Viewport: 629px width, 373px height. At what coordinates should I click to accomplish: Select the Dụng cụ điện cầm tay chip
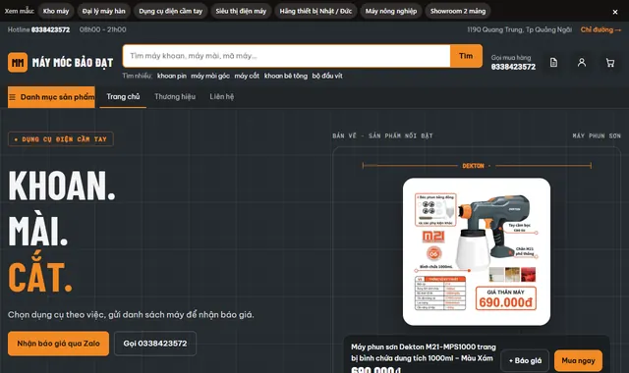coord(170,11)
